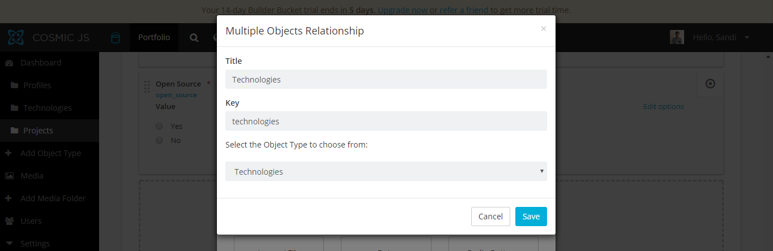Viewport: 773px width, 251px height.
Task: Select the Yes radio option
Action: point(159,126)
